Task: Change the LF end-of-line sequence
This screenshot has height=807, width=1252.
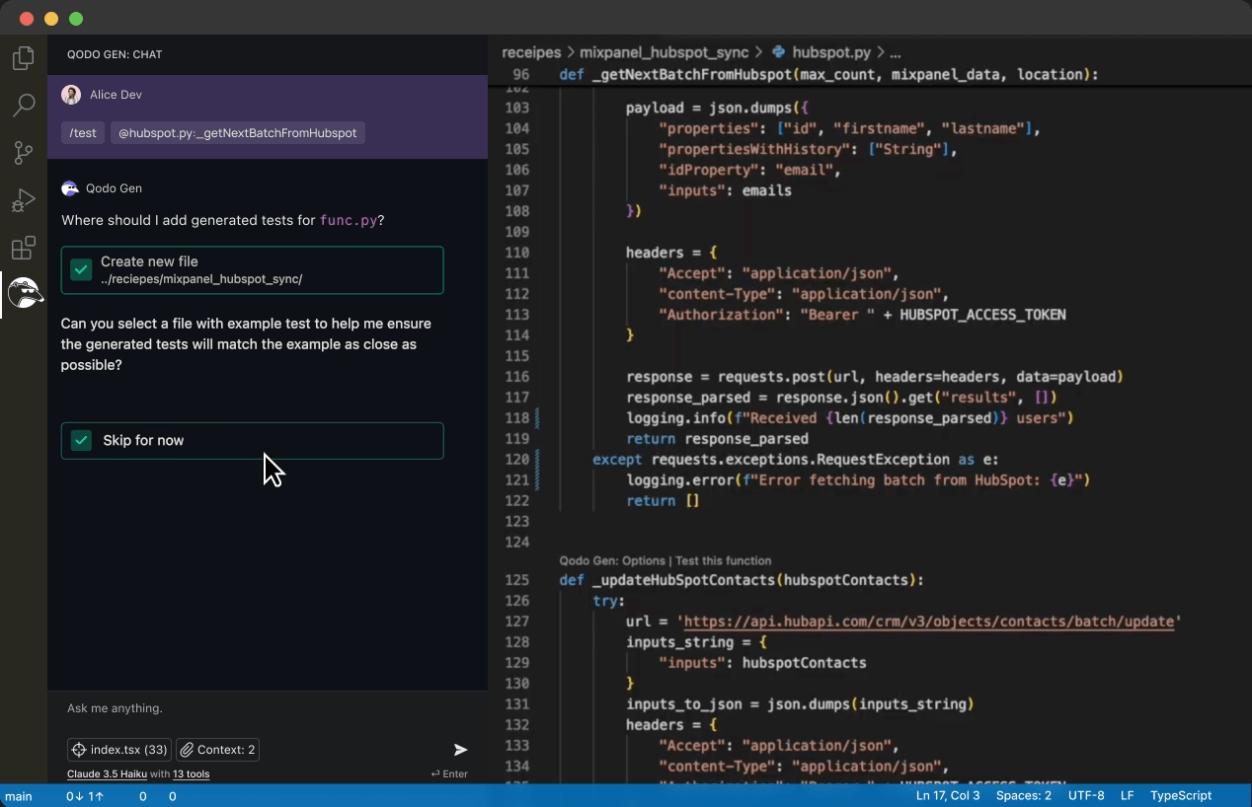Action: tap(1128, 796)
